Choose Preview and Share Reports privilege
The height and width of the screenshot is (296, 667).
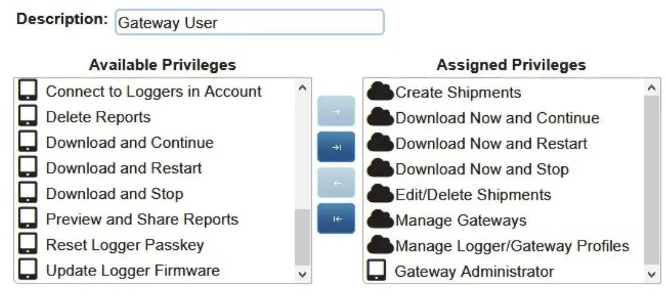(142, 219)
